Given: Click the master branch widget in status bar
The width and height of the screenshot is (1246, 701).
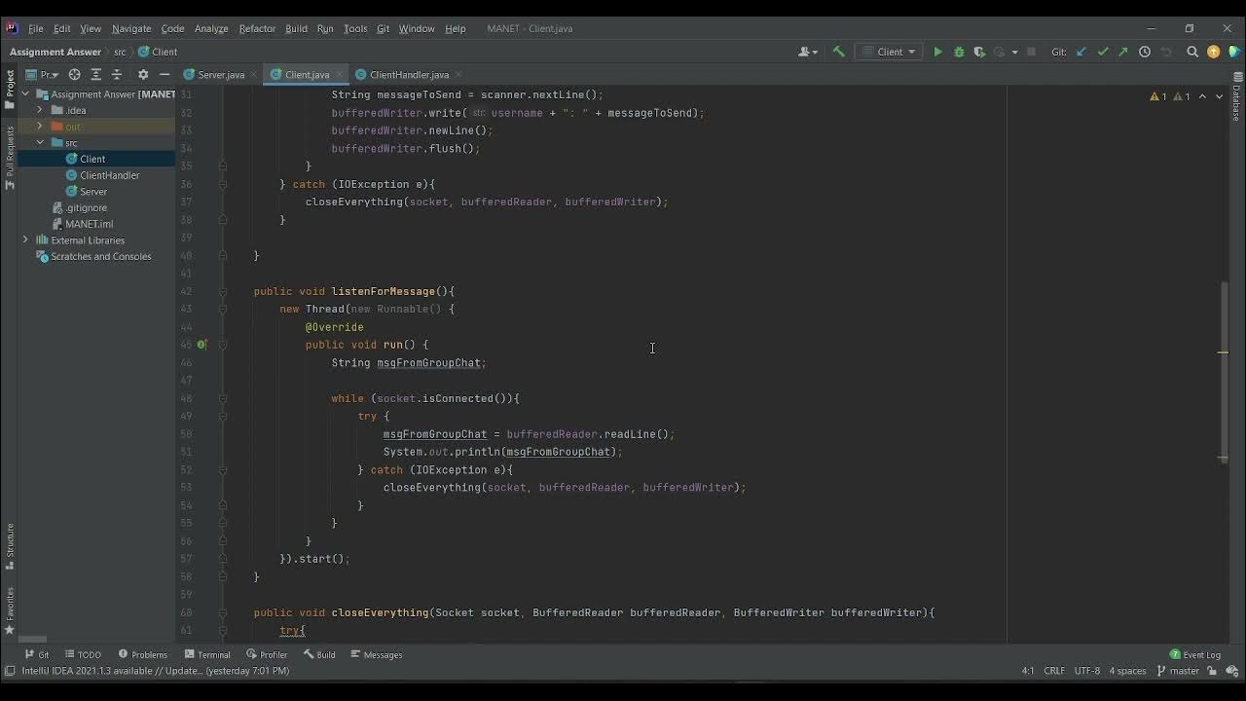Looking at the screenshot, I should (1178, 671).
